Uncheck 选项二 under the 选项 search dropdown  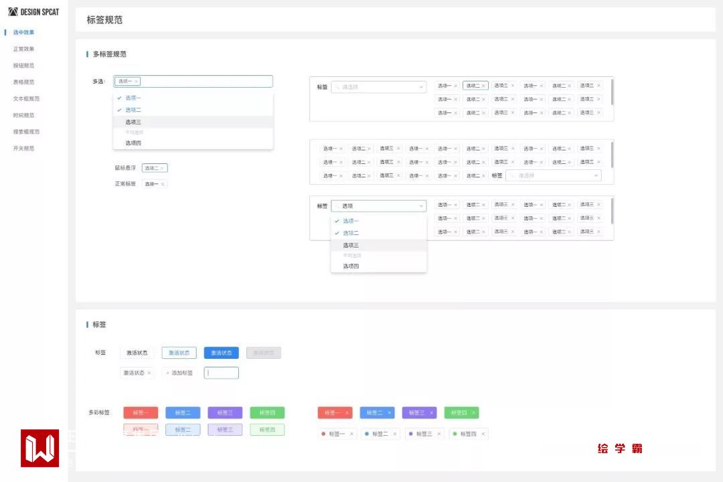coord(378,233)
